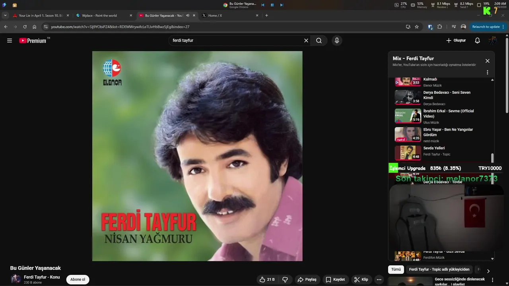Play Sevda Yelleri playlist item
Screen dimensions: 509x286
tap(441, 153)
